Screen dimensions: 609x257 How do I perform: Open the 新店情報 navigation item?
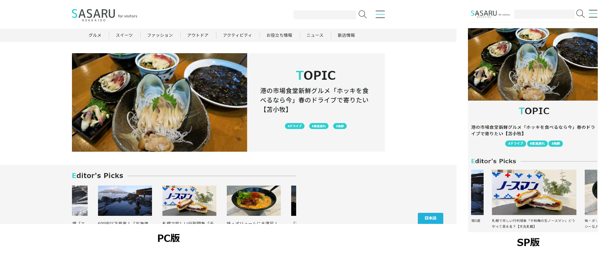pos(346,35)
